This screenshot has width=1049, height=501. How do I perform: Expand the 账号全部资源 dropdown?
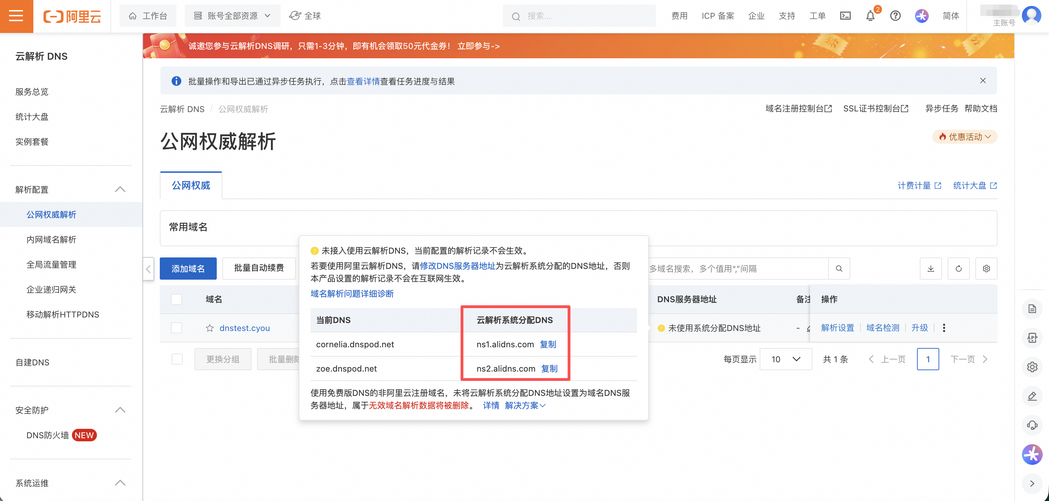point(232,16)
